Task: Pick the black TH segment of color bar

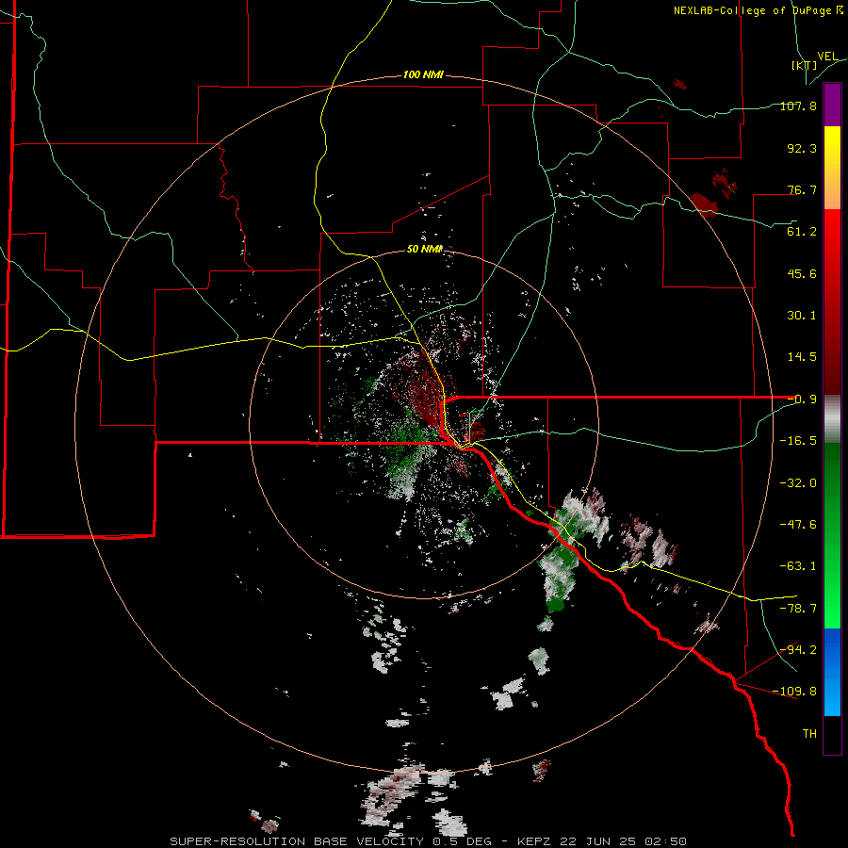Action: click(x=832, y=734)
